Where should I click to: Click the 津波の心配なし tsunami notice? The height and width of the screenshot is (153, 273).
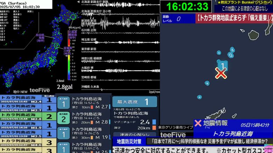[x=135, y=135]
